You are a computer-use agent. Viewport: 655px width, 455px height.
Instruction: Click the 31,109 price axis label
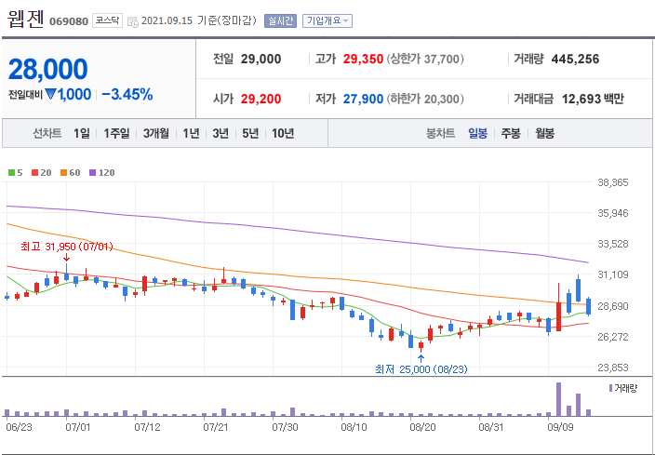pyautogui.click(x=611, y=274)
